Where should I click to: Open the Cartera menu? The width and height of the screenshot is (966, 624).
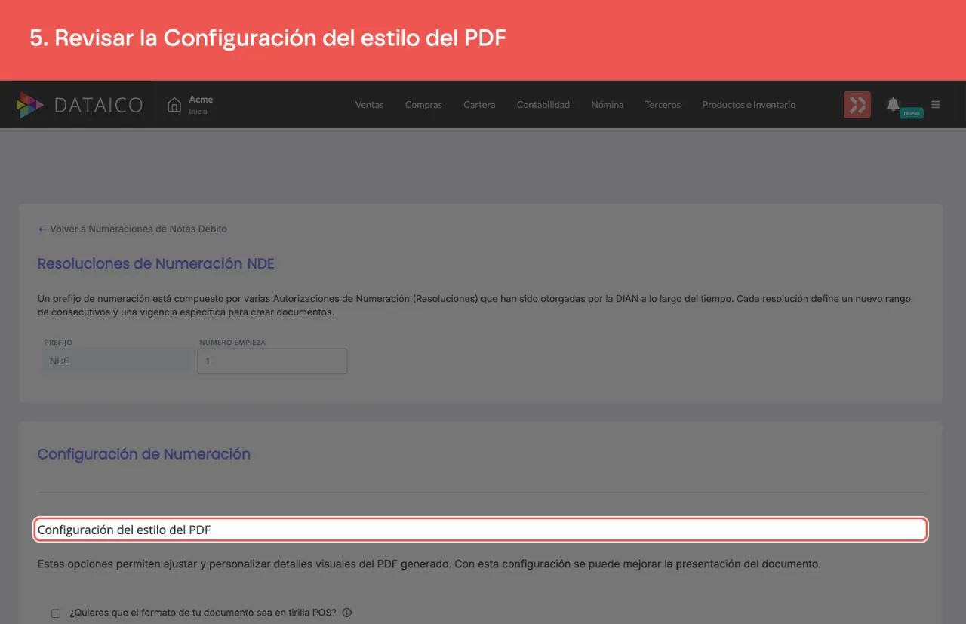(479, 105)
